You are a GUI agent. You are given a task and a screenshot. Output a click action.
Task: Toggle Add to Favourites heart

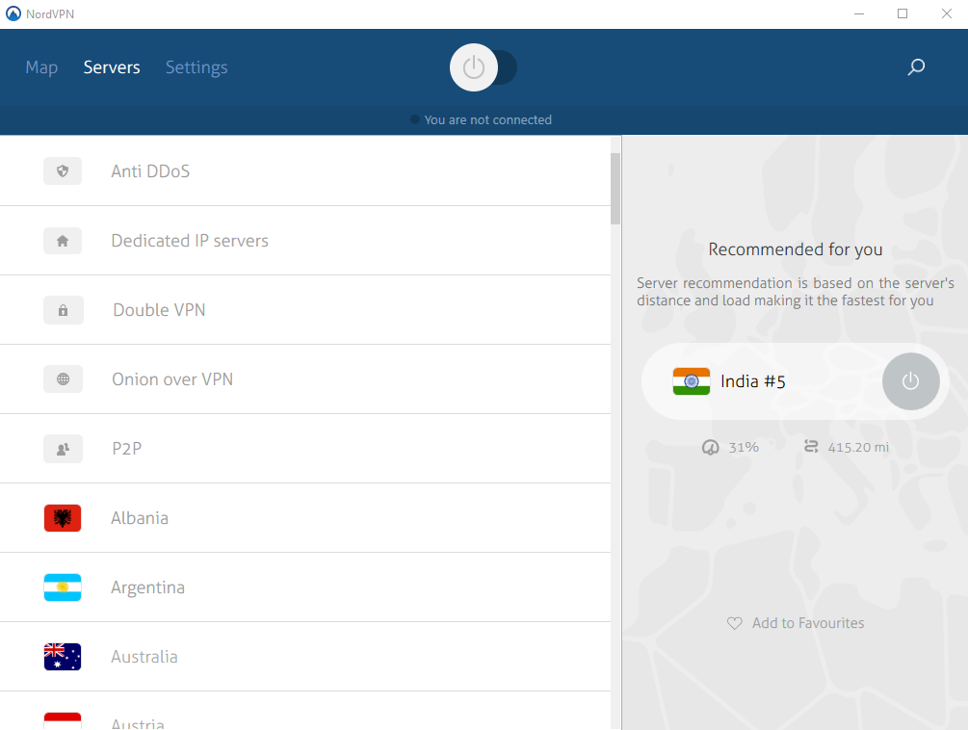(x=734, y=623)
